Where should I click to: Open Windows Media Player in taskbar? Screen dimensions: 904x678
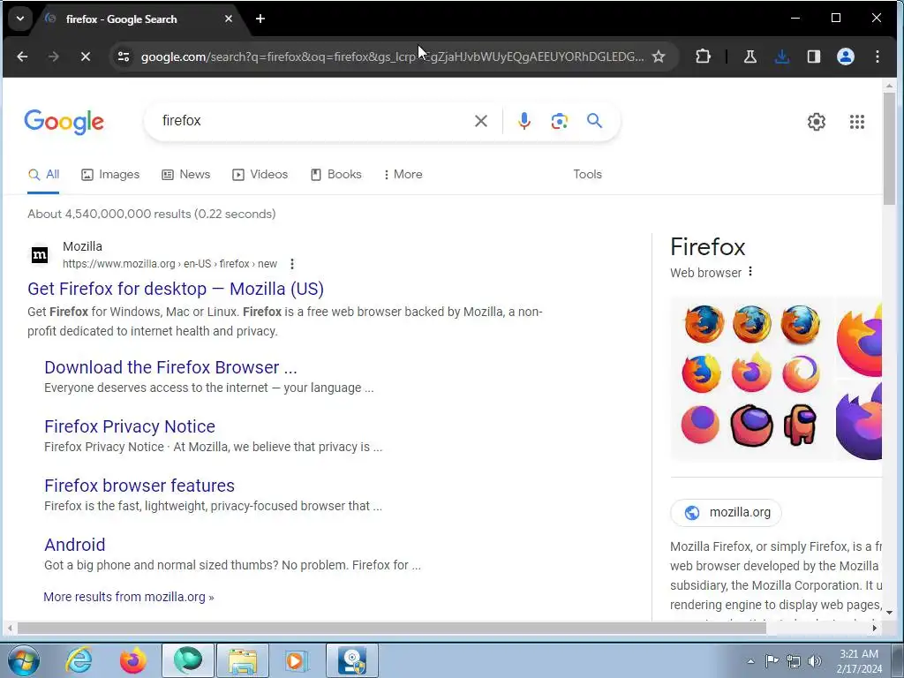296,660
